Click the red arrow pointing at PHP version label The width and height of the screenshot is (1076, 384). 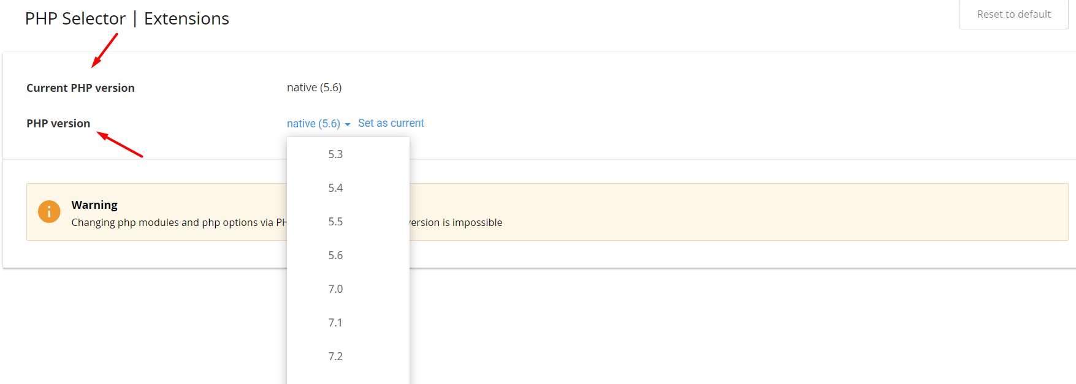click(x=120, y=145)
